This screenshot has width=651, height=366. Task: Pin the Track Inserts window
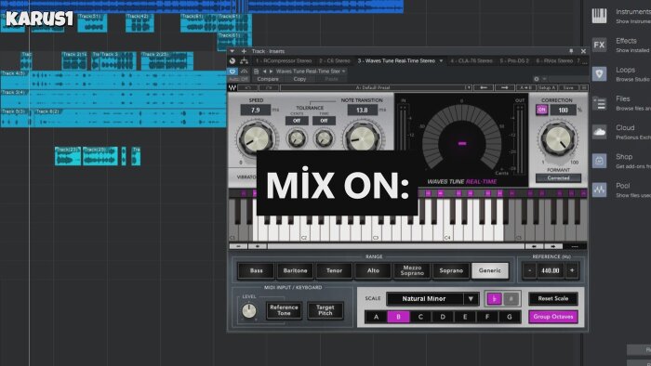coord(571,51)
